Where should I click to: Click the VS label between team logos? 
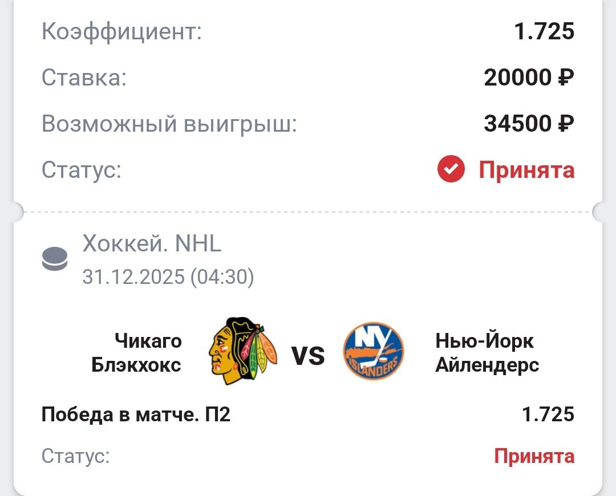pyautogui.click(x=308, y=356)
